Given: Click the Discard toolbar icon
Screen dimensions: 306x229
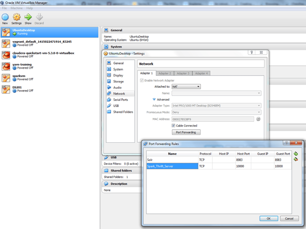Looking at the screenshot, I should [x=39, y=17].
